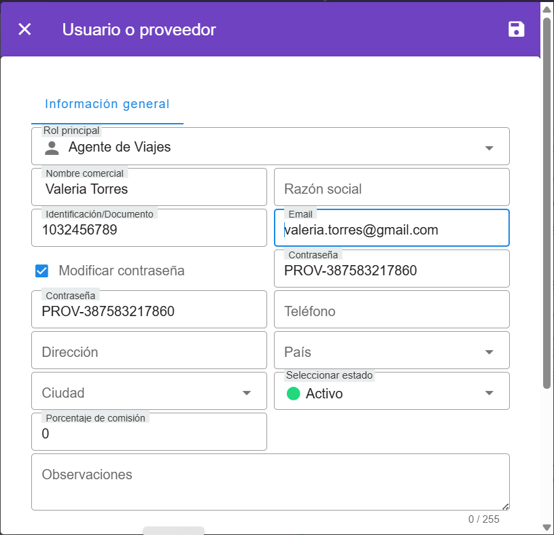This screenshot has width=554, height=535.
Task: Click the vertical scrollbar thumb
Action: point(547,204)
